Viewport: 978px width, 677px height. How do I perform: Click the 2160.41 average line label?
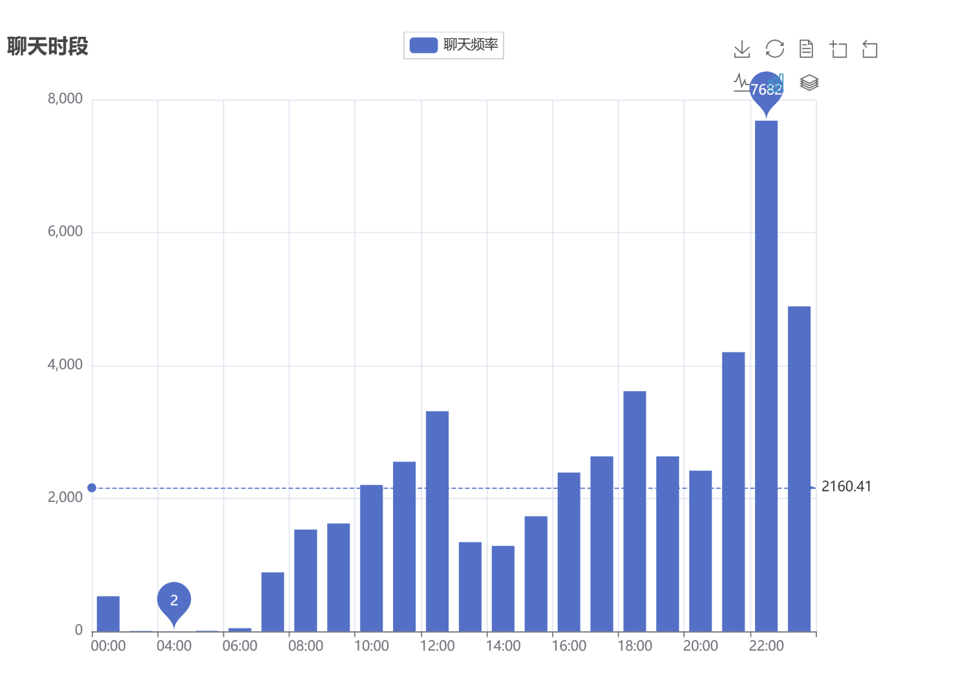tap(846, 487)
